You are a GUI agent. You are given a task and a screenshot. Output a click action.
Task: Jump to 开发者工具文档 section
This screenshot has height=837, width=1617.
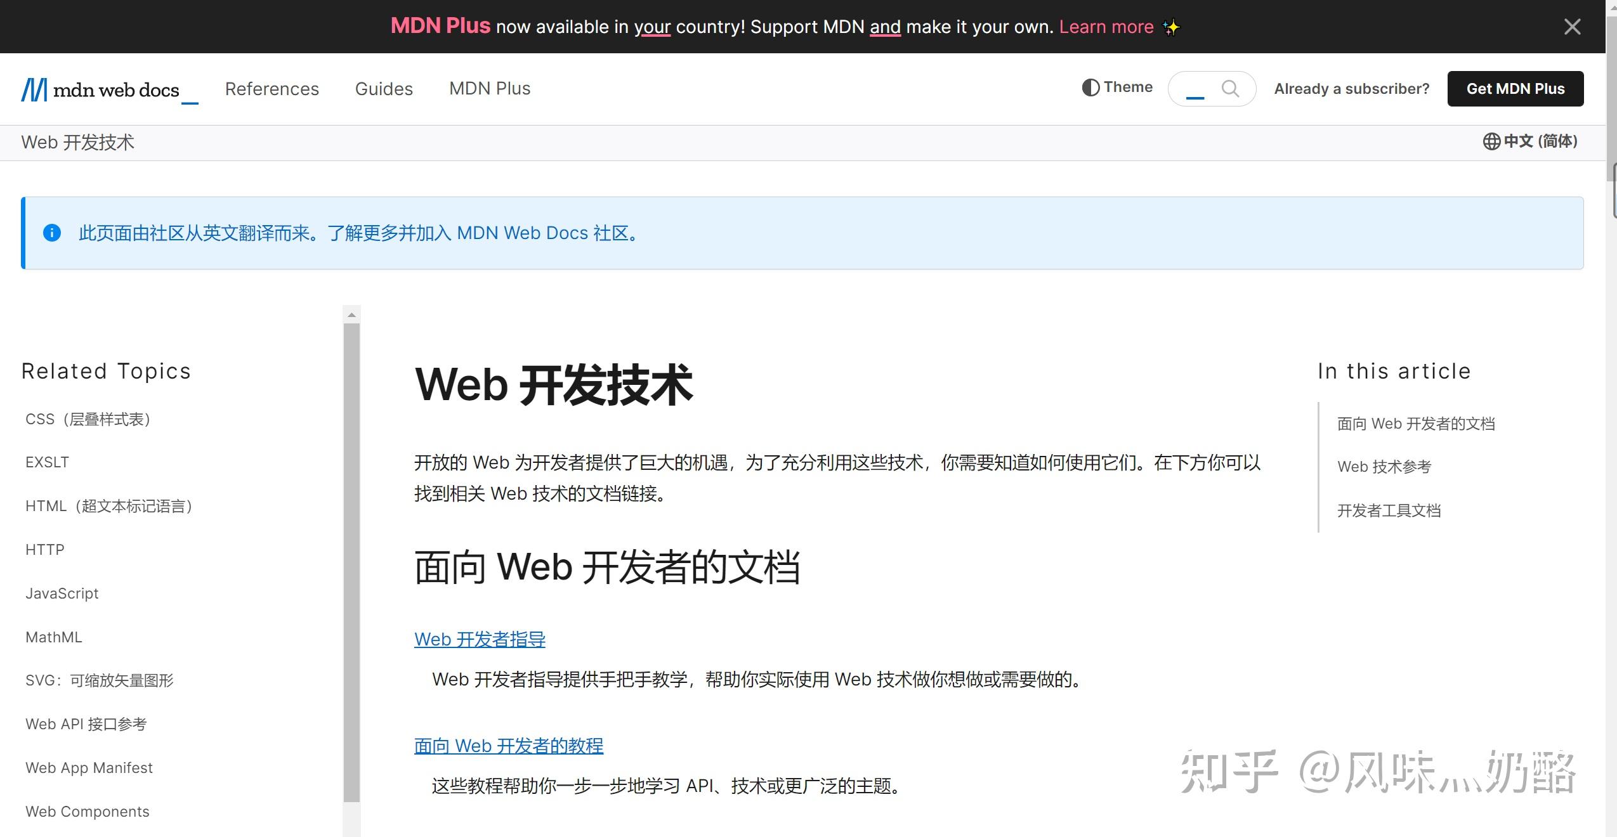(x=1389, y=510)
